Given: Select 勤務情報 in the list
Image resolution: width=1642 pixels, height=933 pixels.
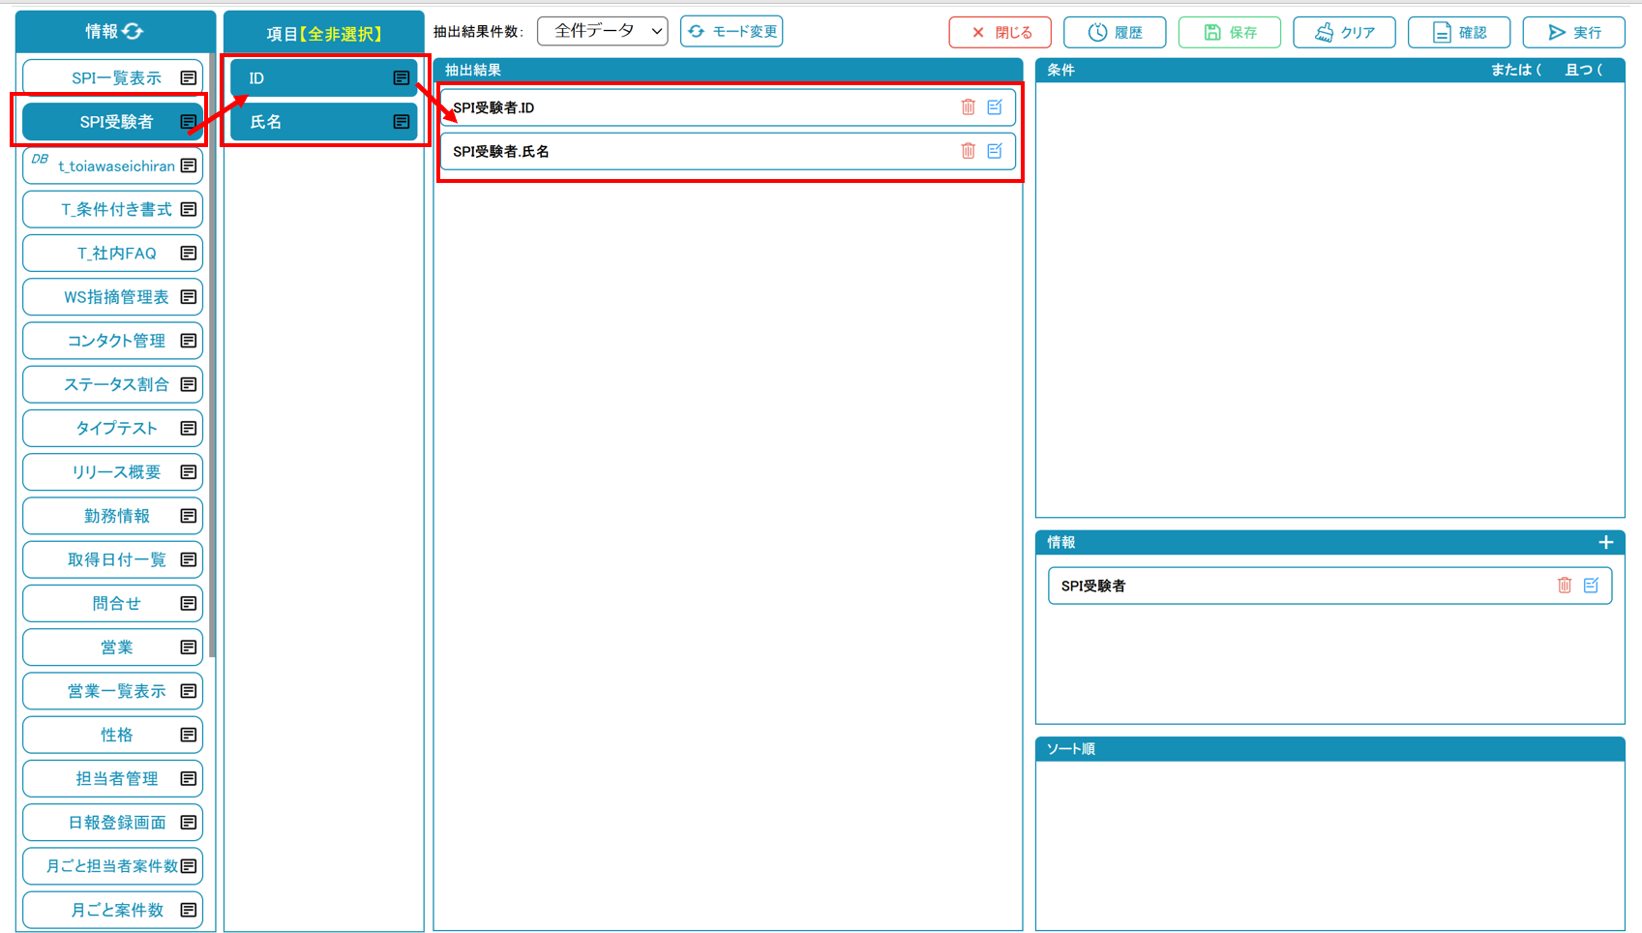Looking at the screenshot, I should [113, 516].
